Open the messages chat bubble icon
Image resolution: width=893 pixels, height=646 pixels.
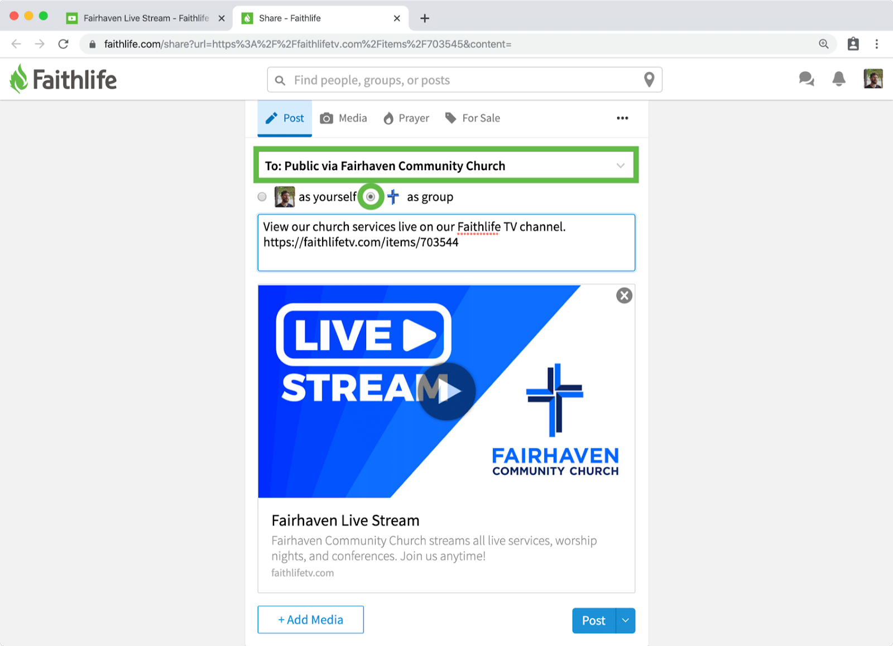806,79
